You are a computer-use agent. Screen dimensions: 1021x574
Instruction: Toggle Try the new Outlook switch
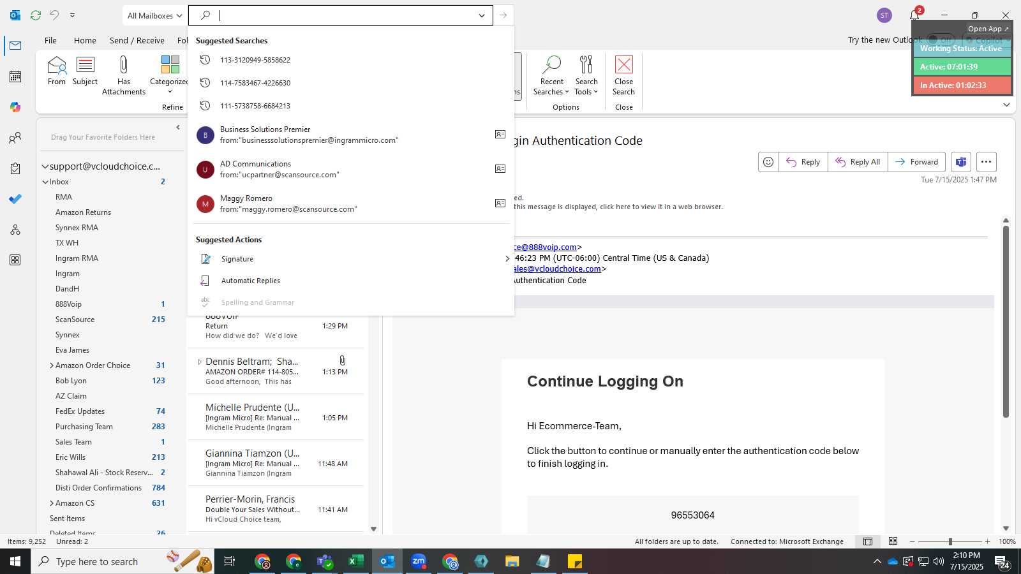point(941,40)
